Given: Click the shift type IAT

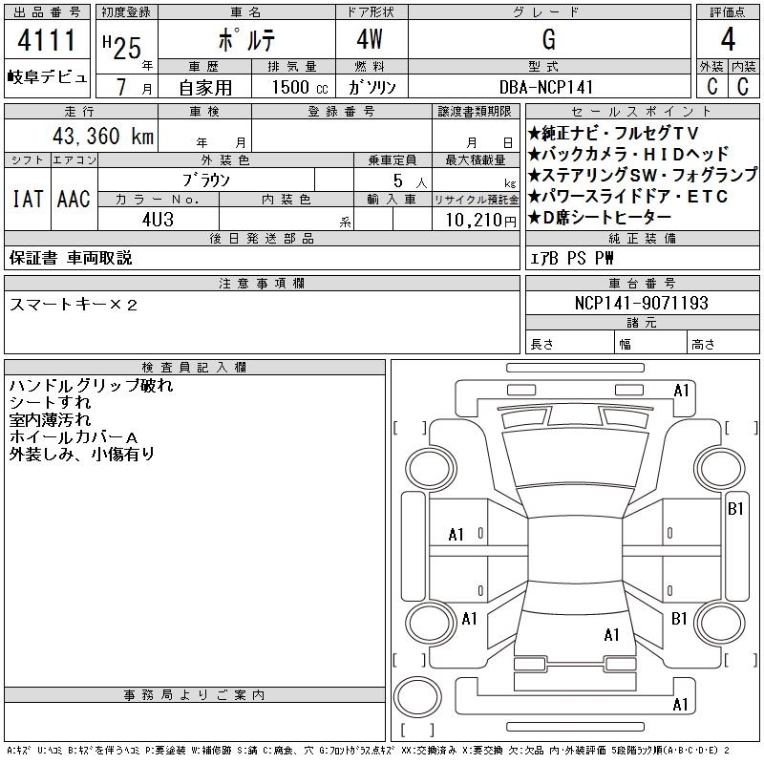Looking at the screenshot, I should tap(28, 199).
